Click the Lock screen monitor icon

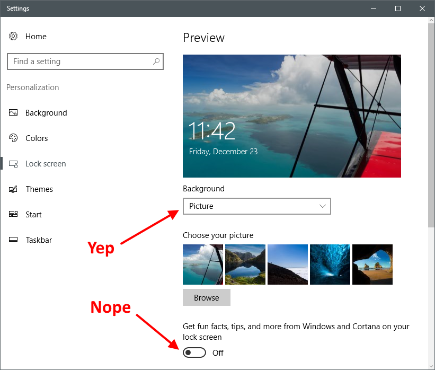tap(13, 164)
